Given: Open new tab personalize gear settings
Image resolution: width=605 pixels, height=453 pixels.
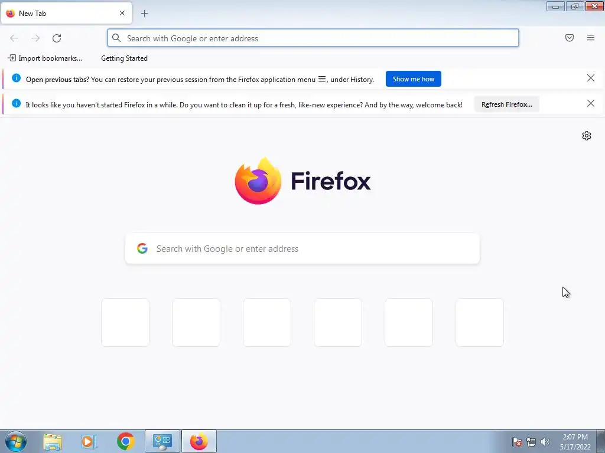Looking at the screenshot, I should click(x=587, y=136).
